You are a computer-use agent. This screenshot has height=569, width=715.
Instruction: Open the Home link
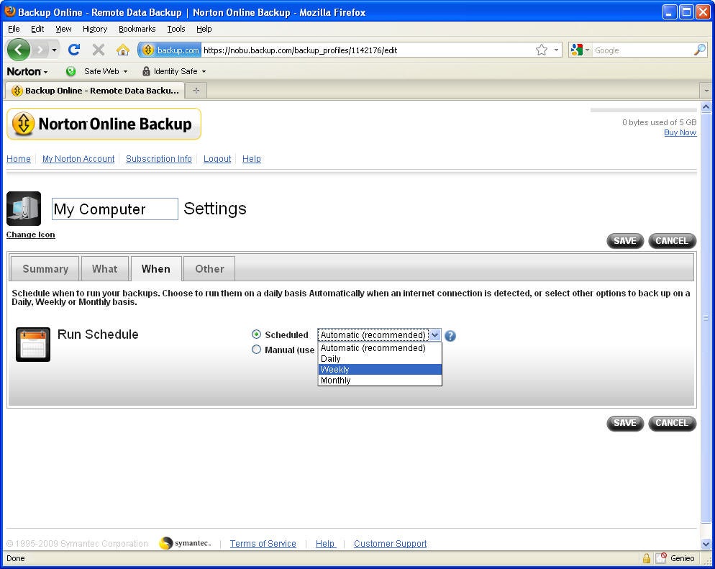point(19,159)
